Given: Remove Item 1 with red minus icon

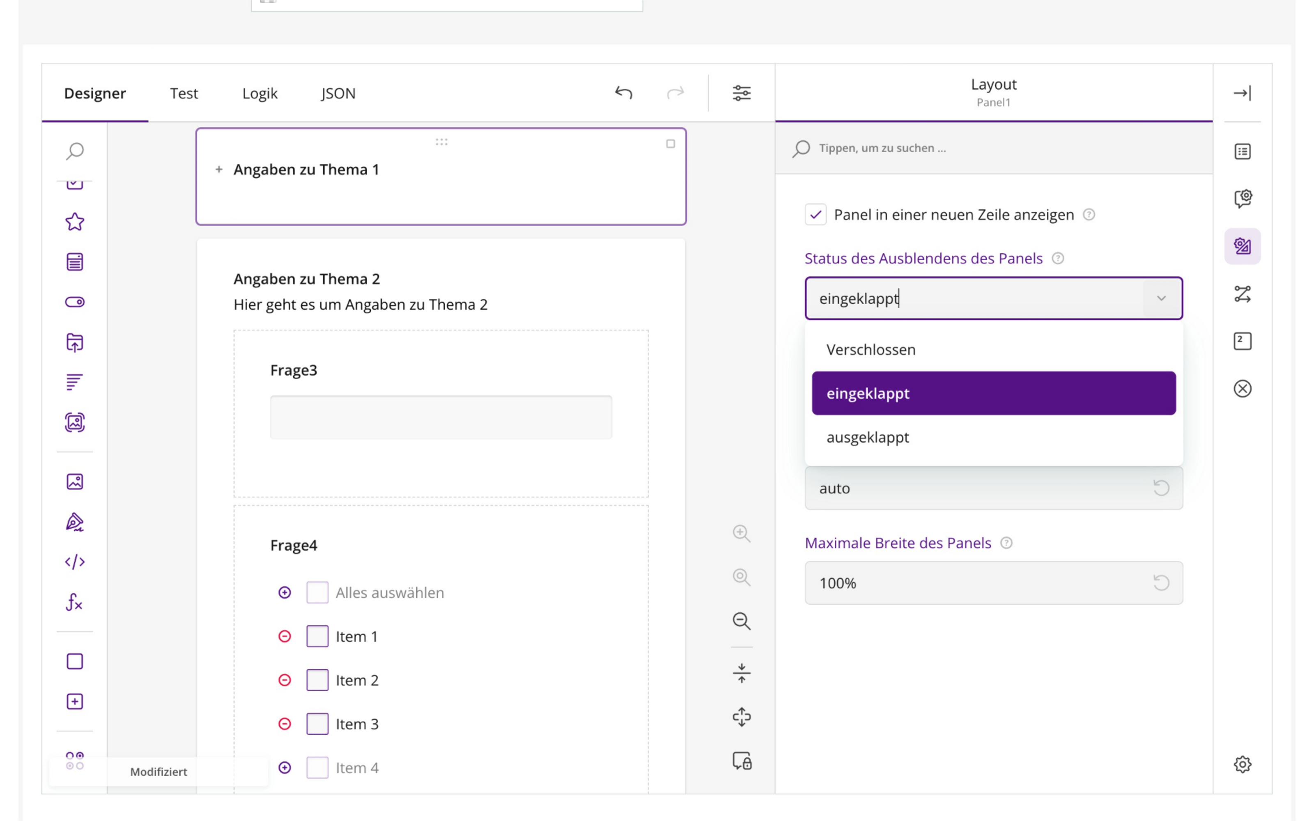Looking at the screenshot, I should pyautogui.click(x=285, y=636).
